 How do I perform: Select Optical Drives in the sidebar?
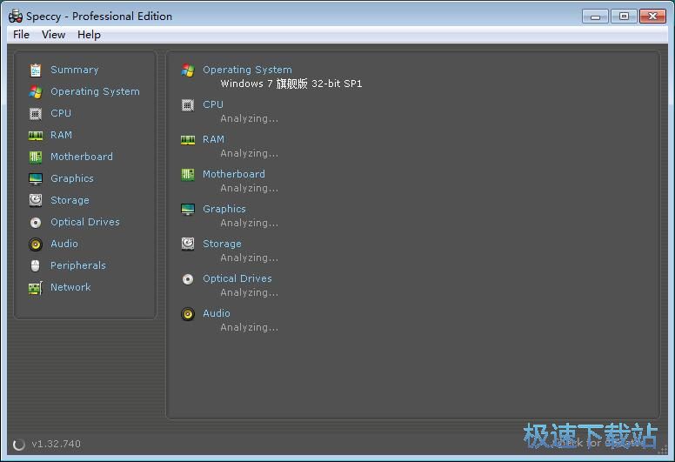tap(85, 222)
